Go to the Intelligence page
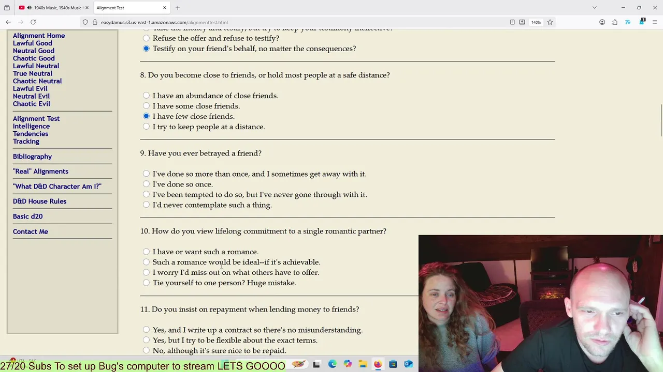Viewport: 663px width, 372px height. click(x=31, y=126)
